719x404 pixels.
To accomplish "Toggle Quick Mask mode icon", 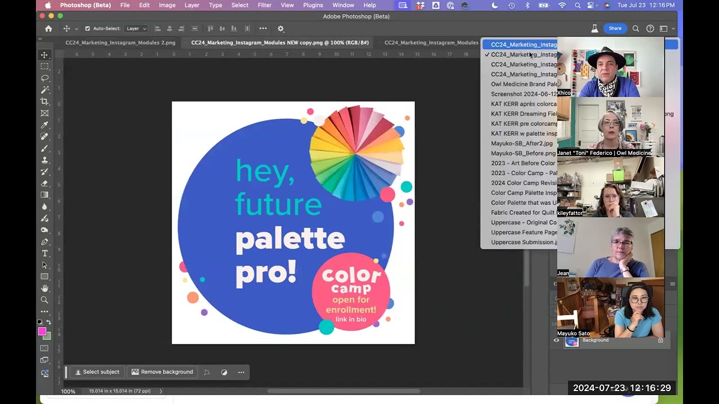I will pyautogui.click(x=44, y=348).
